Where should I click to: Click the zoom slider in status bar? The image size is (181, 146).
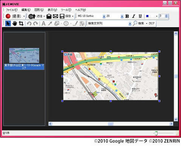pos(156,133)
